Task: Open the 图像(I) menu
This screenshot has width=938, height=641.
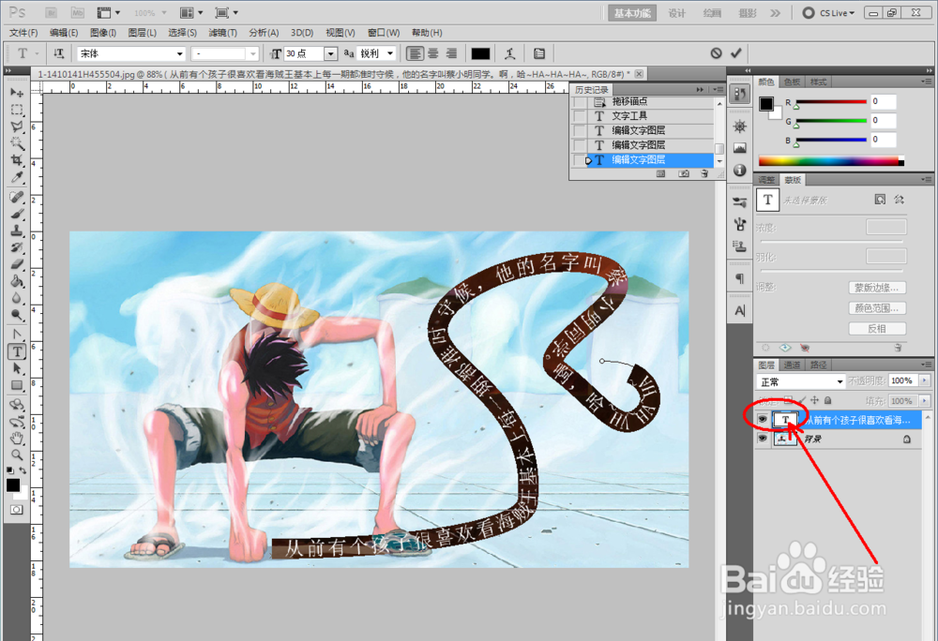Action: 103,32
